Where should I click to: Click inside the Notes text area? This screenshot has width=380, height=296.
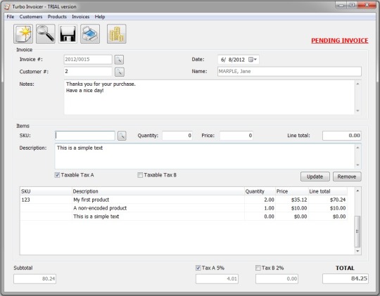pyautogui.click(x=210, y=97)
